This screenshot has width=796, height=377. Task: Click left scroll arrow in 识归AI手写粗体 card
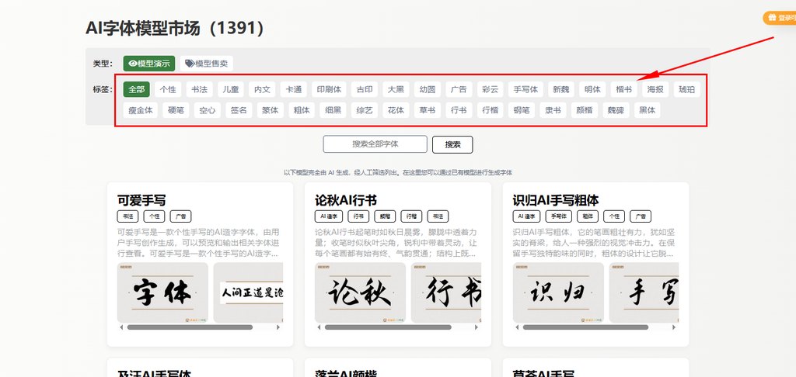tap(517, 327)
